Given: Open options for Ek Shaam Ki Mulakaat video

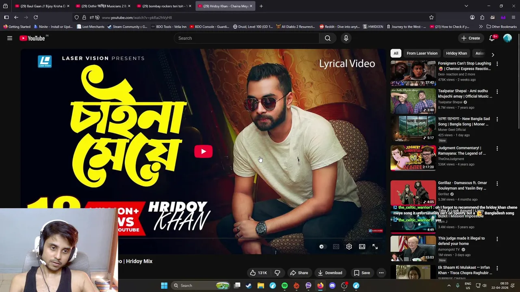Looking at the screenshot, I should [x=497, y=268].
